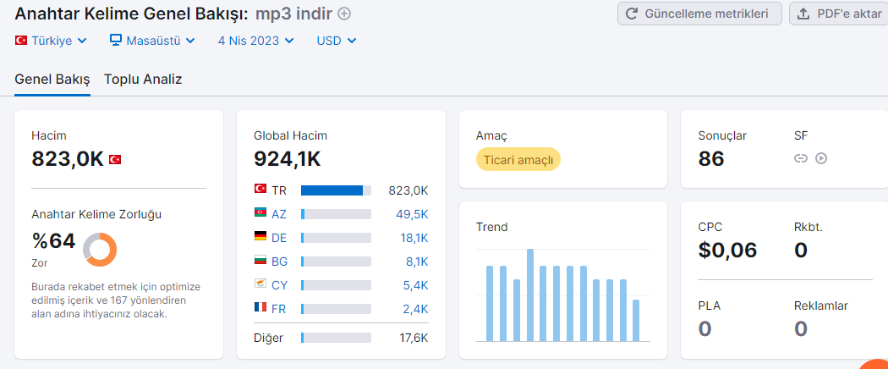Click the TR volume progress bar
Image resolution: width=888 pixels, height=369 pixels.
click(336, 190)
